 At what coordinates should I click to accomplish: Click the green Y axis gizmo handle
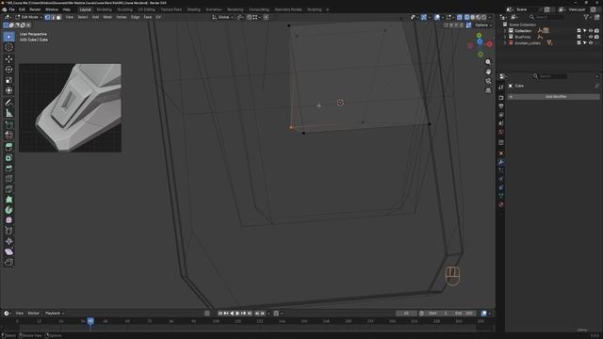pos(480,36)
